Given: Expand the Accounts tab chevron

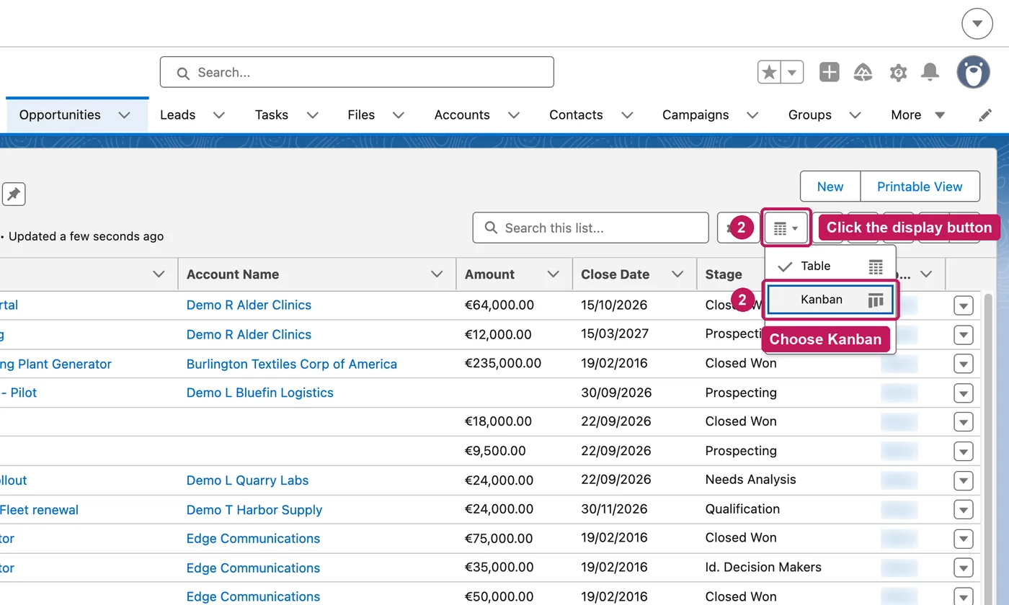Looking at the screenshot, I should 514,115.
